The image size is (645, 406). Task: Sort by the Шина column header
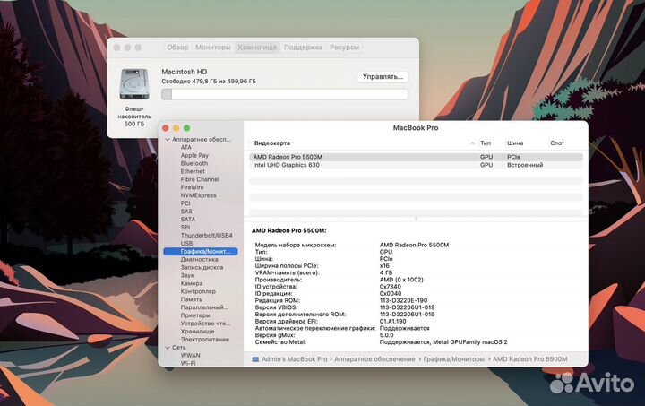point(515,143)
